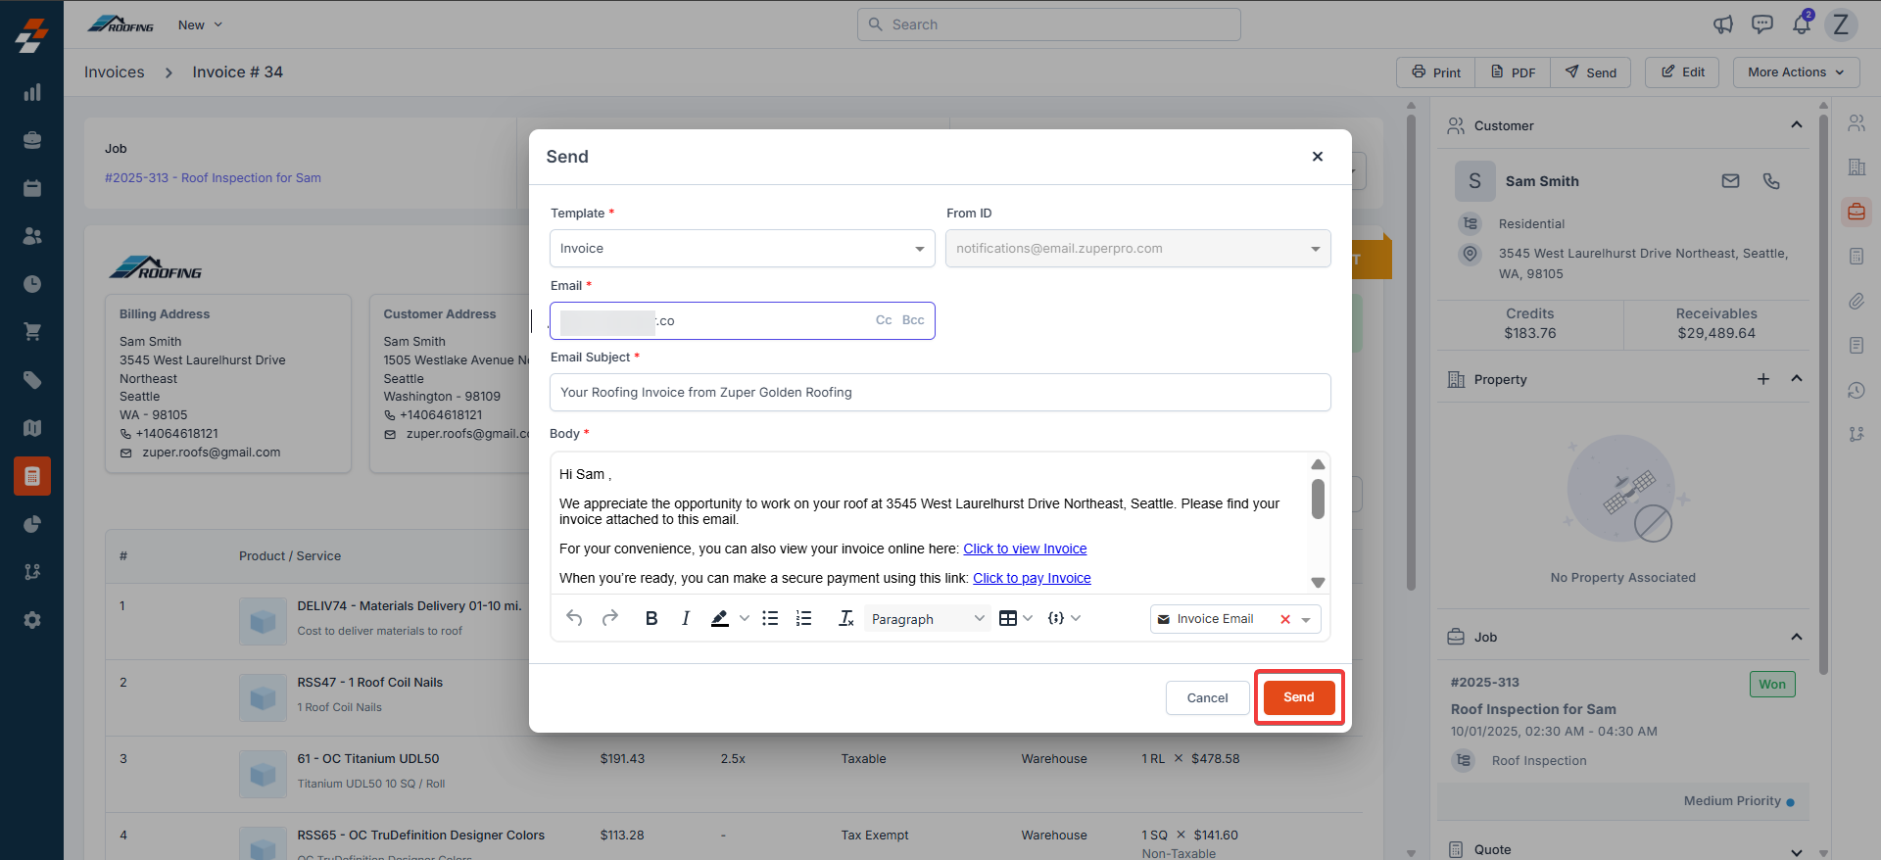This screenshot has height=860, width=1881.
Task: Open 'Click to pay Invoice' link
Action: [x=1032, y=578]
